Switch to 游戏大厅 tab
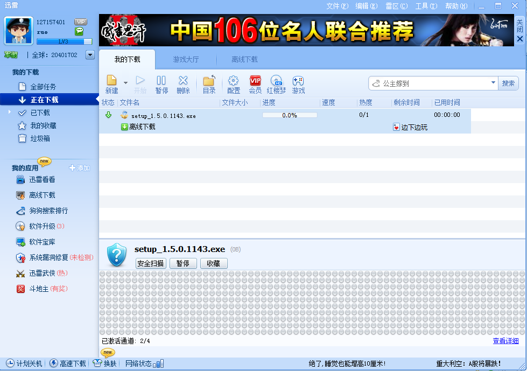527x371 pixels. [x=186, y=59]
